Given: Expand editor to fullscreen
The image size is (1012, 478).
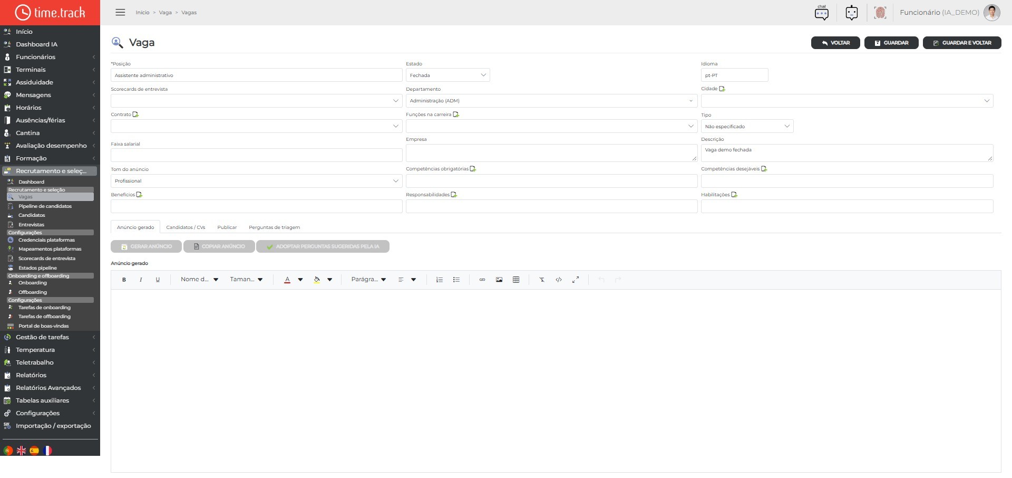Looking at the screenshot, I should click(x=576, y=280).
